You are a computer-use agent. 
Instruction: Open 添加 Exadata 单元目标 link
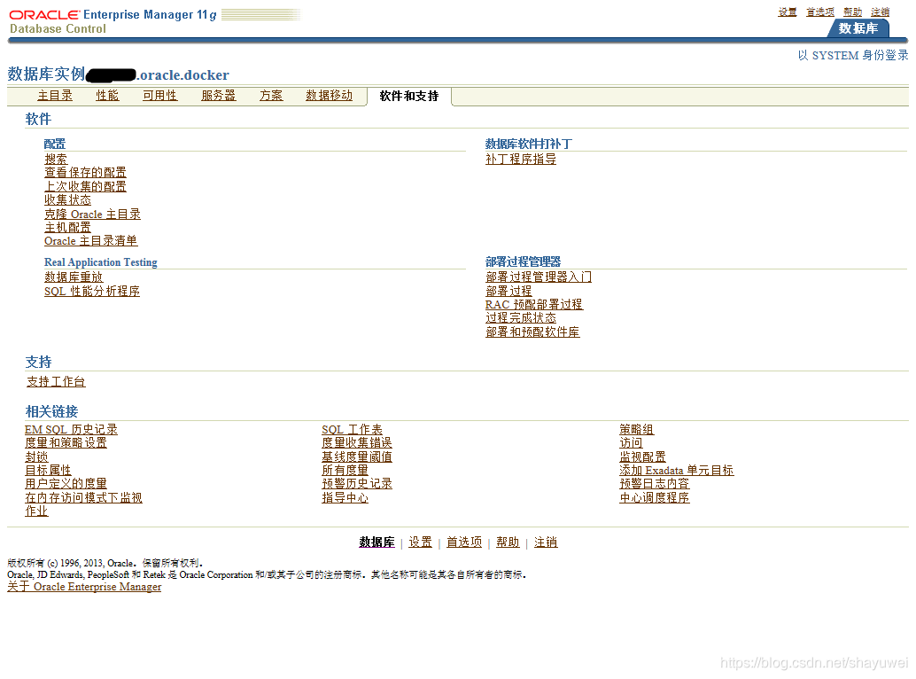(677, 471)
